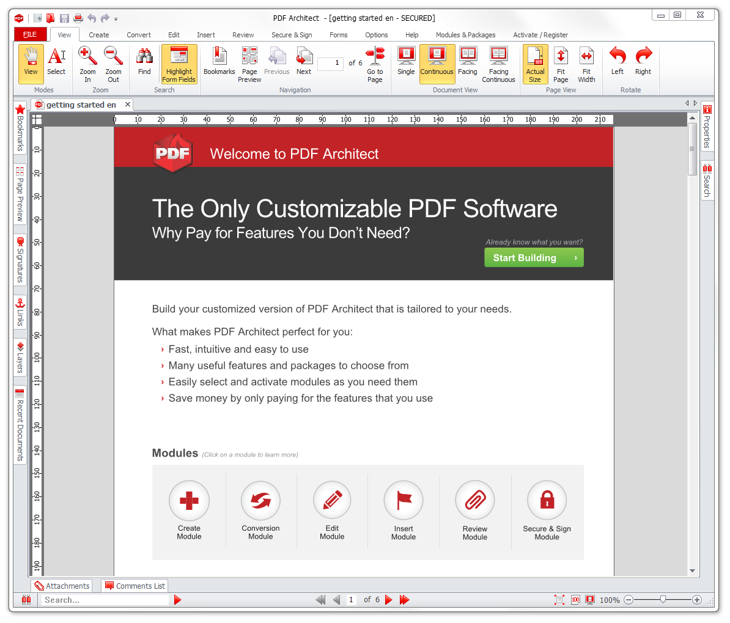The image size is (730, 623).
Task: Click the Start Building button
Action: [533, 257]
